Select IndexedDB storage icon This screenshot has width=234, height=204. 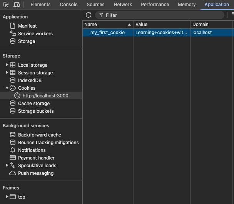tap(13, 81)
